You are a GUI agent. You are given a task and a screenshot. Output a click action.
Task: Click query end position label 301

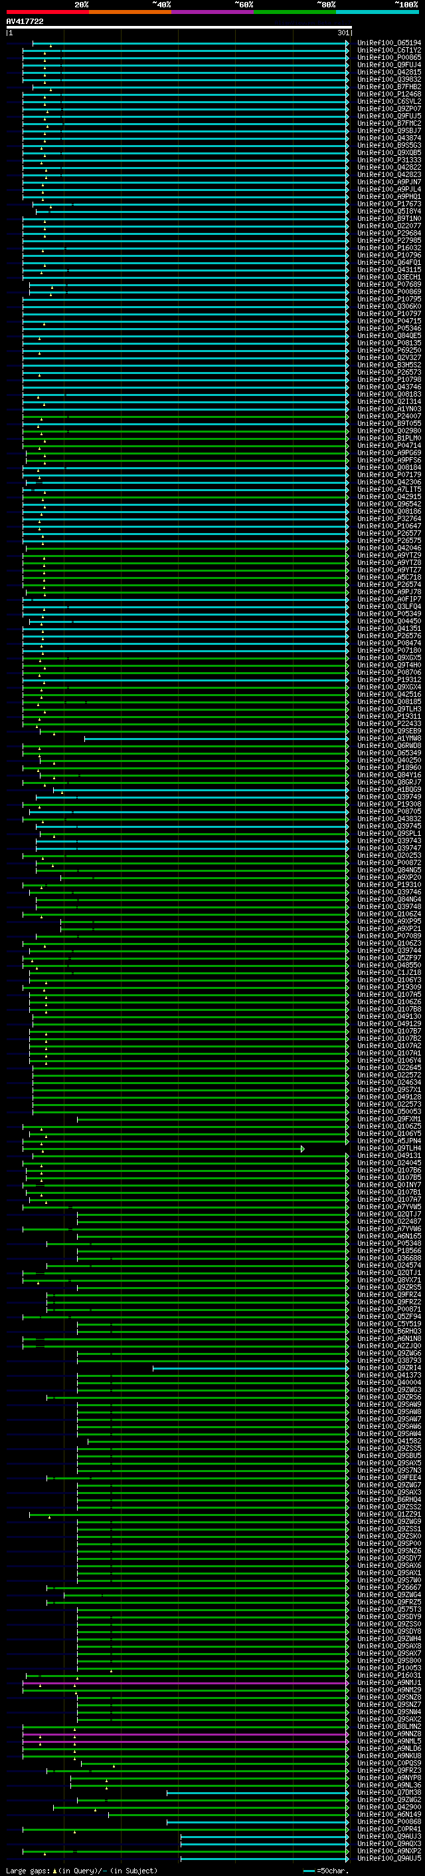[x=343, y=33]
